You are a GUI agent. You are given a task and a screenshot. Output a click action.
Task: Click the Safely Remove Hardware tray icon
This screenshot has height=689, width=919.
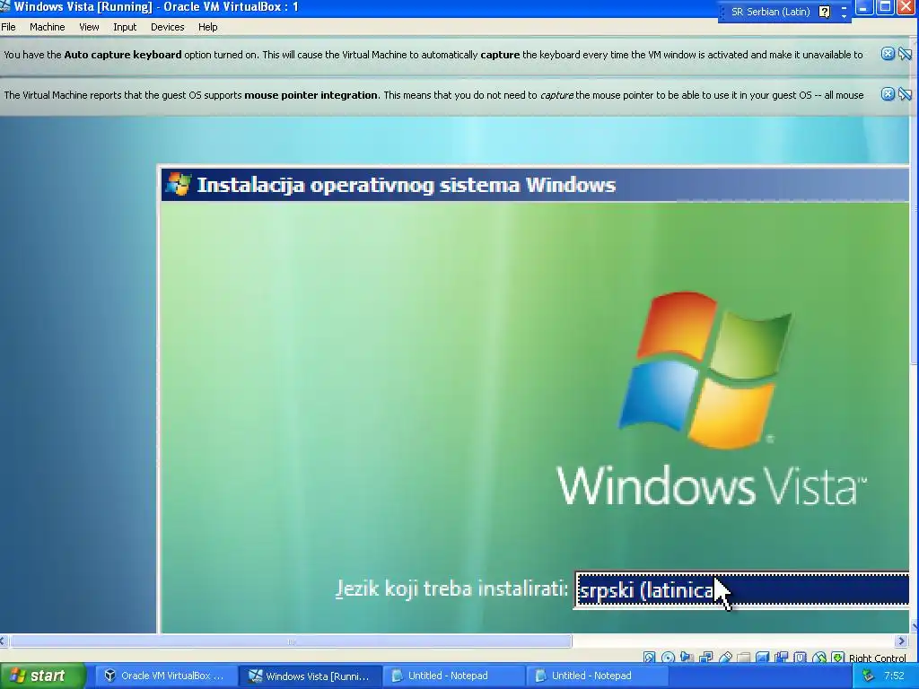(x=868, y=676)
